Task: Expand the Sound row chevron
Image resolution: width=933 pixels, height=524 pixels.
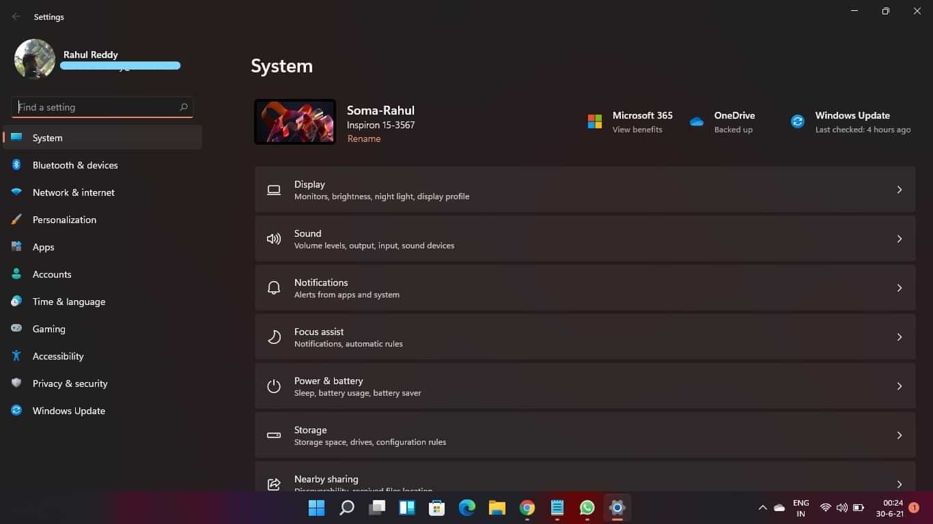Action: pyautogui.click(x=900, y=239)
